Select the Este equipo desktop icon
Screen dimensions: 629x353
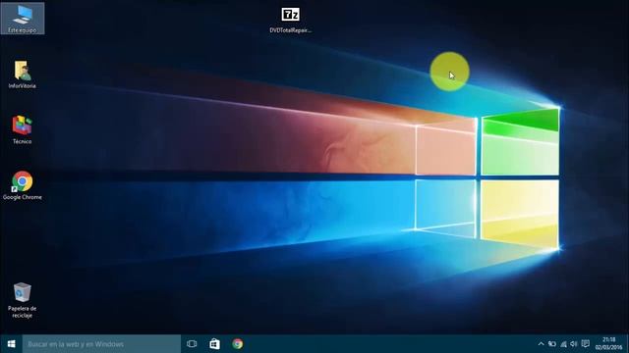pyautogui.click(x=23, y=19)
